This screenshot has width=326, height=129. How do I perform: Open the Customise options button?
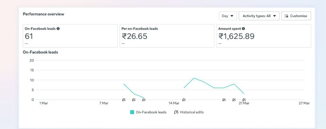click(296, 16)
